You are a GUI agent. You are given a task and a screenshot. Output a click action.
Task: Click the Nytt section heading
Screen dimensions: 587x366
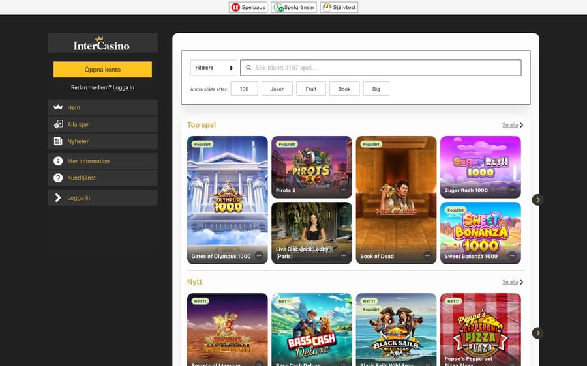pyautogui.click(x=194, y=282)
